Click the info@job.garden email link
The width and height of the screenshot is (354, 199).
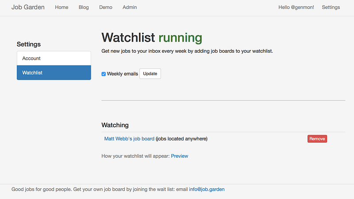tap(207, 189)
